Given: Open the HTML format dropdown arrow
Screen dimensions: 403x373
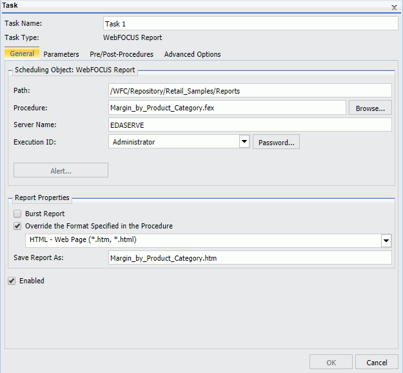Looking at the screenshot, I should click(386, 241).
